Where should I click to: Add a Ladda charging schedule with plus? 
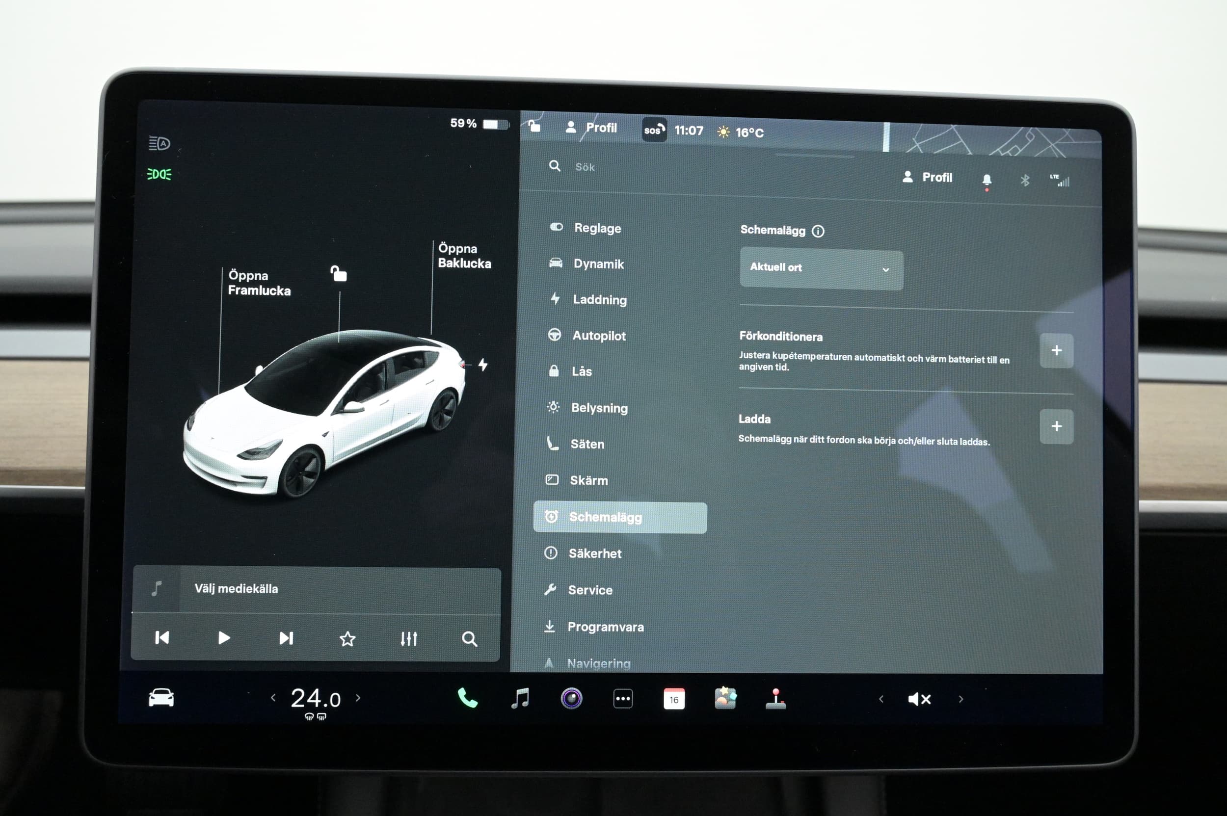tap(1056, 427)
